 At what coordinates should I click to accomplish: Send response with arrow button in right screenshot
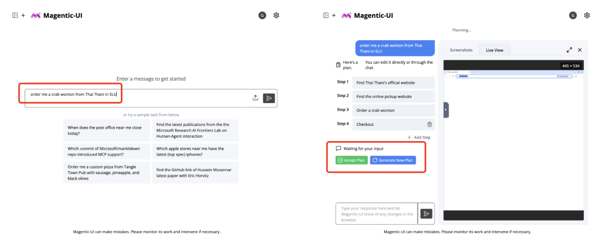[x=426, y=214]
